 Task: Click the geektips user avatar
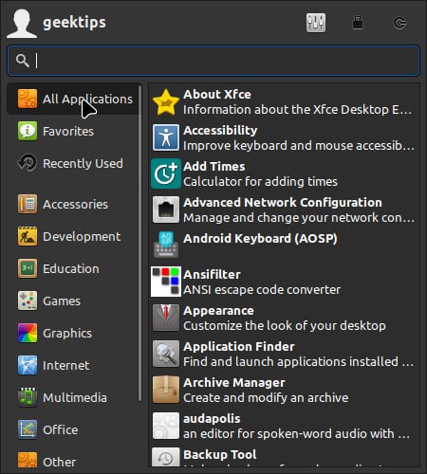tap(22, 24)
